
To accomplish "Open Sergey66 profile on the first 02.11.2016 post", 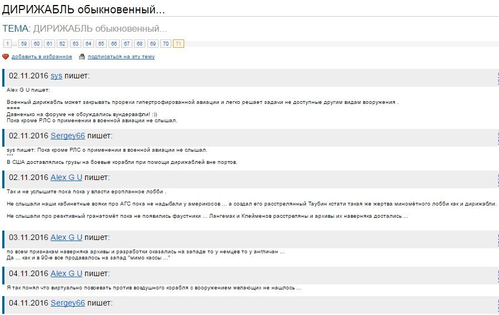I will (68, 136).
